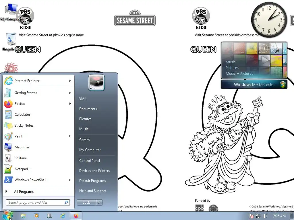Click the network icon in system tray

point(258,216)
